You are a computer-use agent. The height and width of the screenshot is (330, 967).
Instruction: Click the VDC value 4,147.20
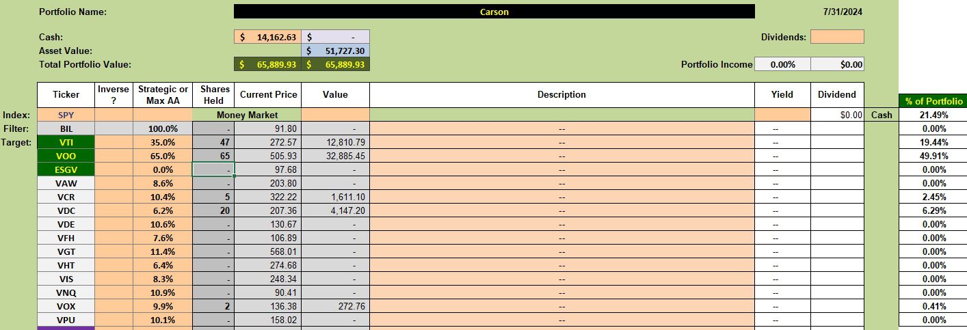335,210
